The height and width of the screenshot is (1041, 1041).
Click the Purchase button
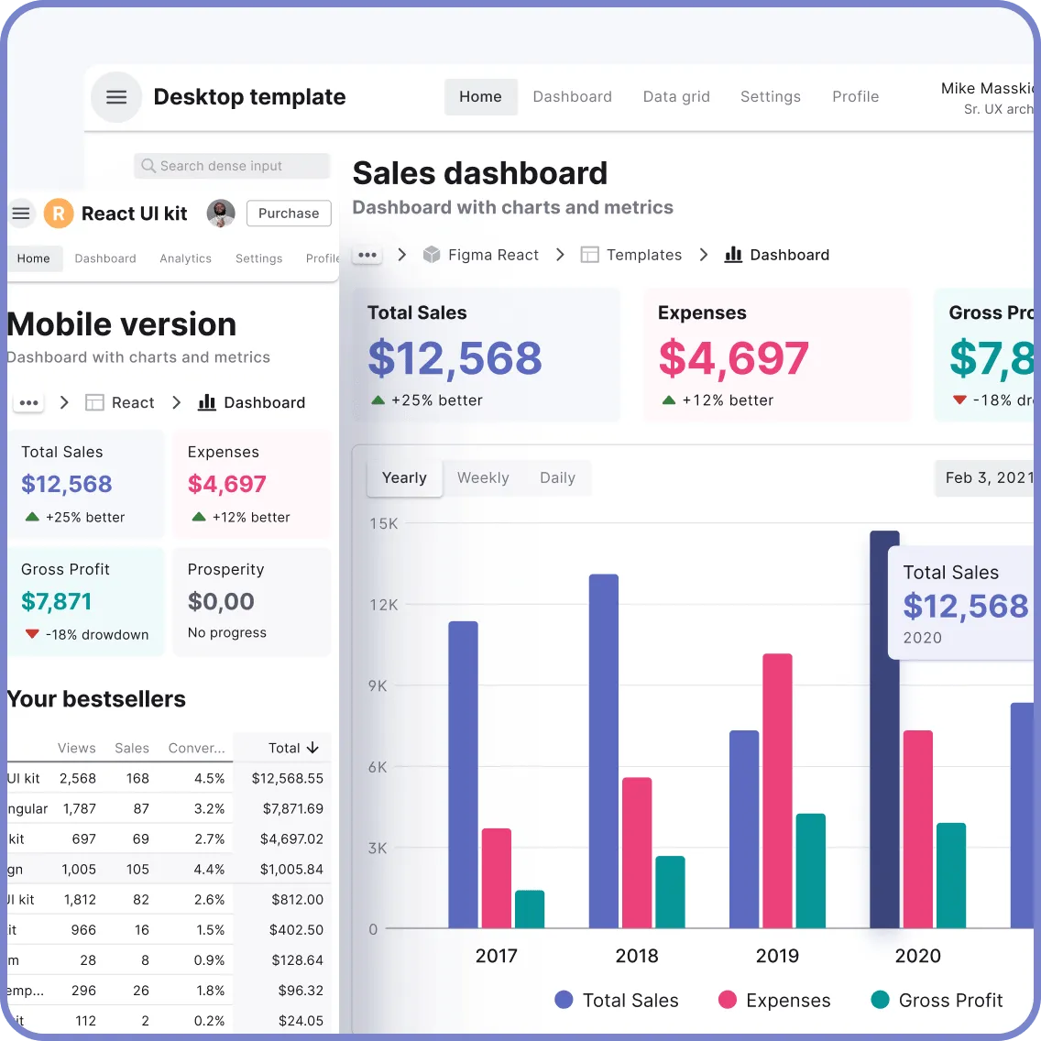point(288,213)
